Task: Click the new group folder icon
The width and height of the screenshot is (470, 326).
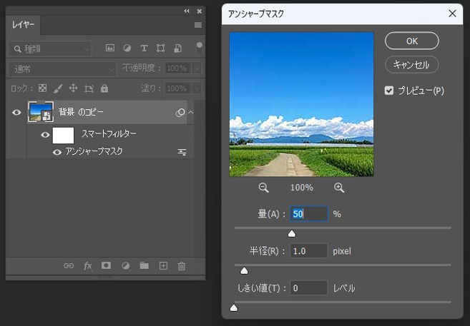Action: point(144,266)
